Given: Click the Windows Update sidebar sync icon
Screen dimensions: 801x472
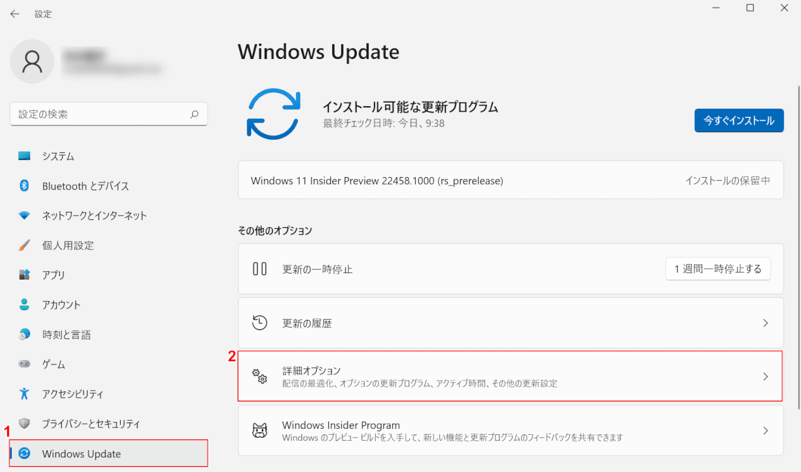Looking at the screenshot, I should [x=24, y=454].
